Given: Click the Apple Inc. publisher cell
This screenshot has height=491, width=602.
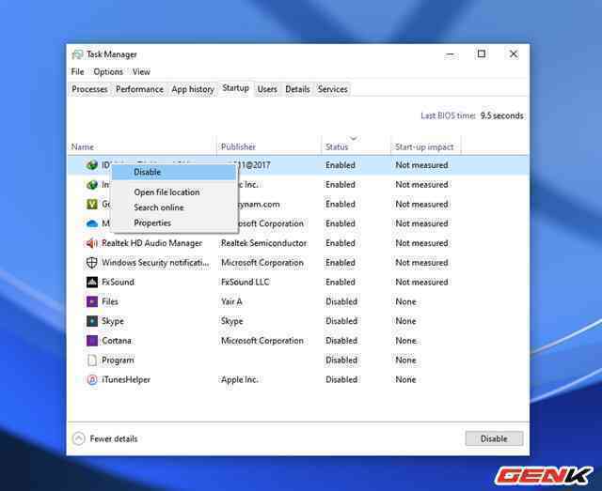Looking at the screenshot, I should tap(240, 379).
